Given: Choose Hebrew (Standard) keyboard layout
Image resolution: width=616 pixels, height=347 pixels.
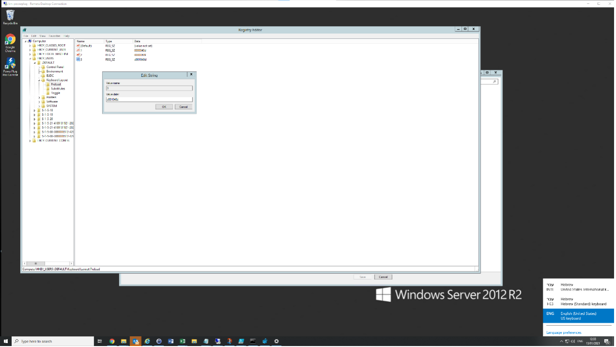Looking at the screenshot, I should (578, 301).
